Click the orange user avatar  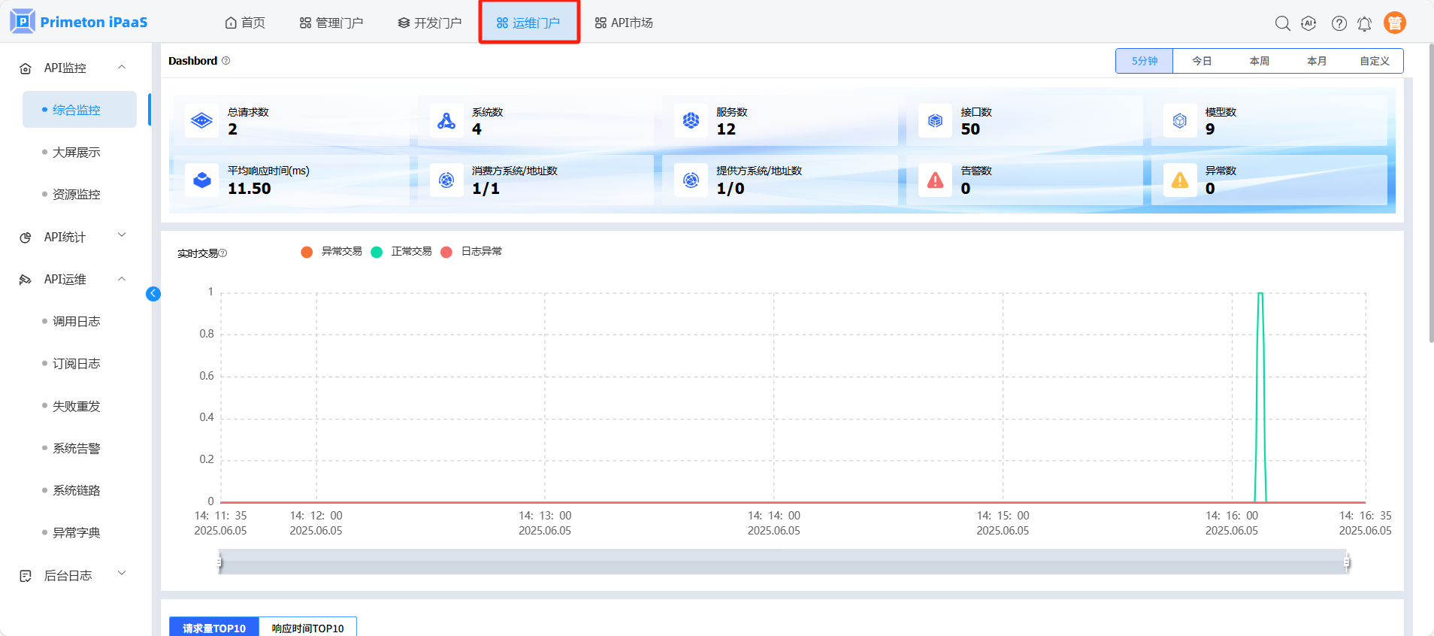click(x=1394, y=23)
